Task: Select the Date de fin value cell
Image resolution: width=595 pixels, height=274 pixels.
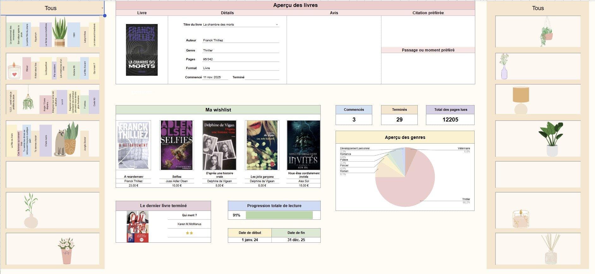Action: 296,240
